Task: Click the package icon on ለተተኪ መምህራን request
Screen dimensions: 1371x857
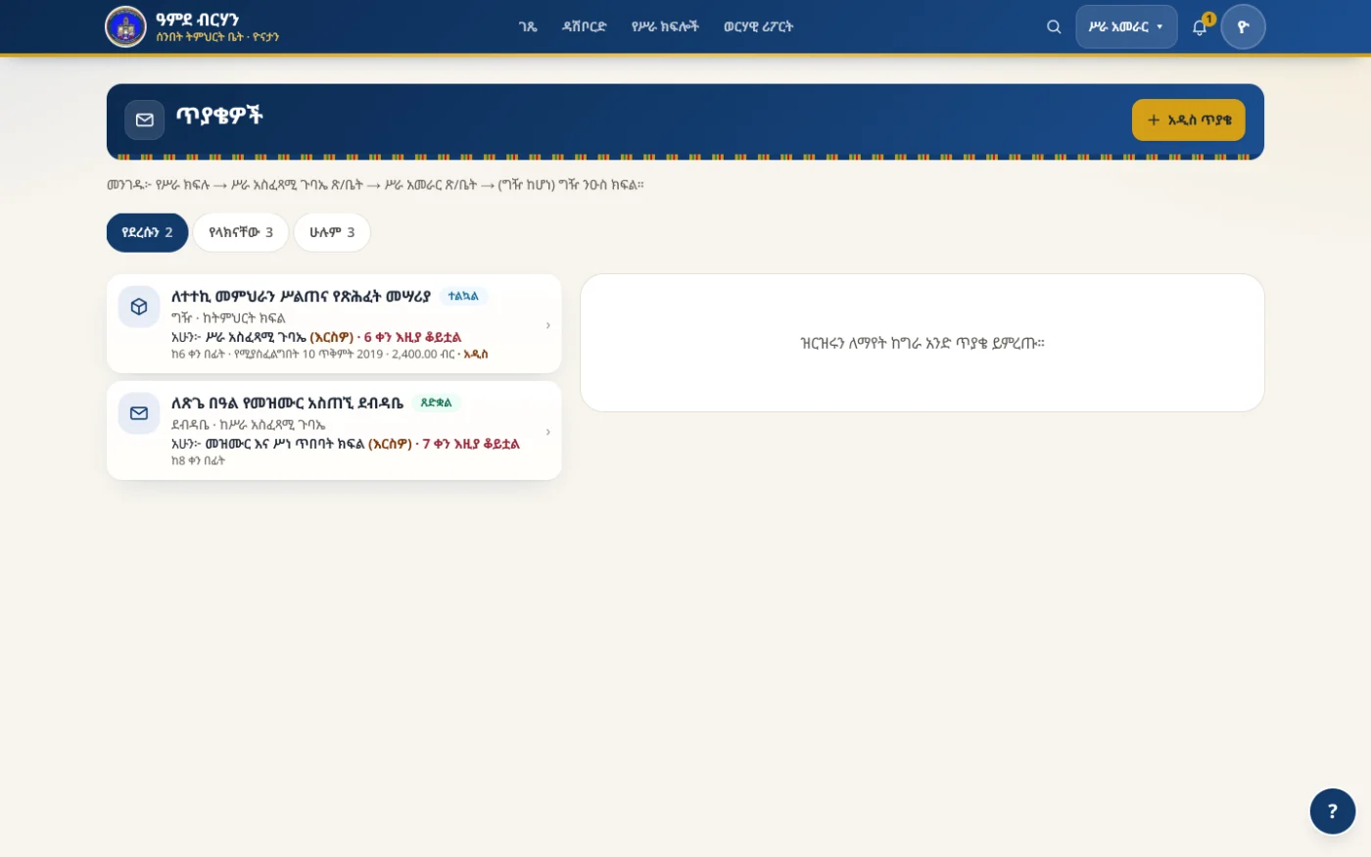Action: tap(139, 307)
